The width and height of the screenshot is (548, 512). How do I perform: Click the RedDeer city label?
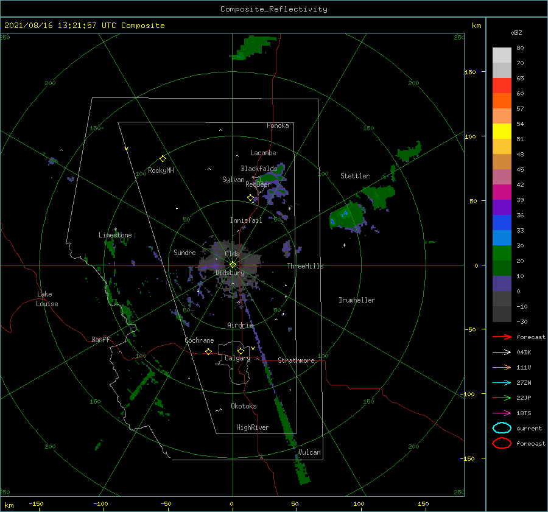coord(258,184)
